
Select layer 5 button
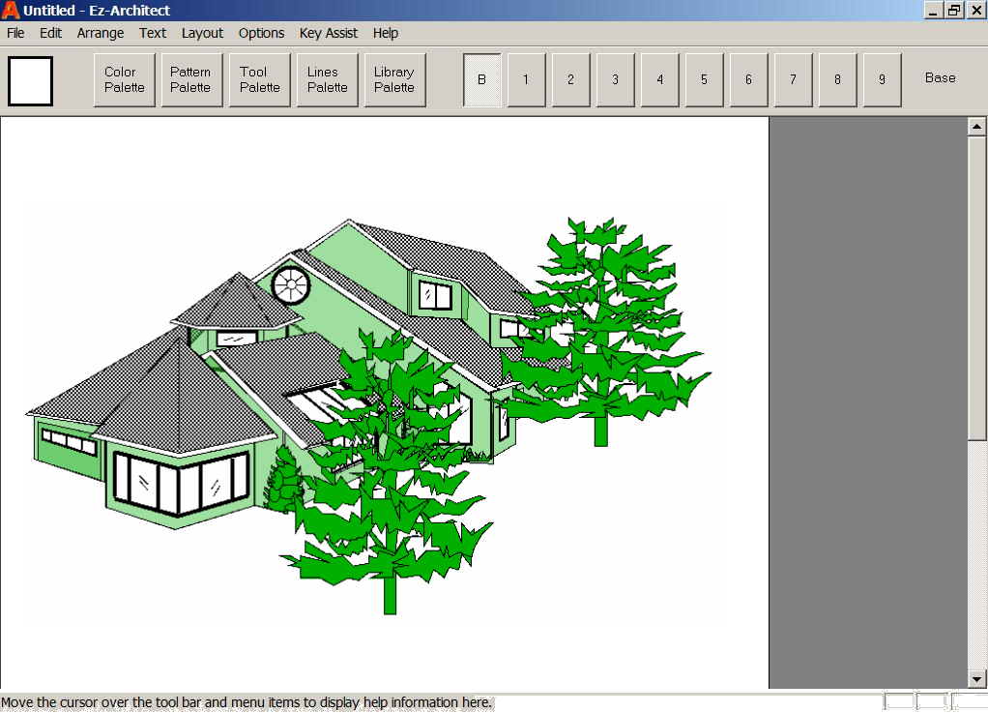(704, 79)
